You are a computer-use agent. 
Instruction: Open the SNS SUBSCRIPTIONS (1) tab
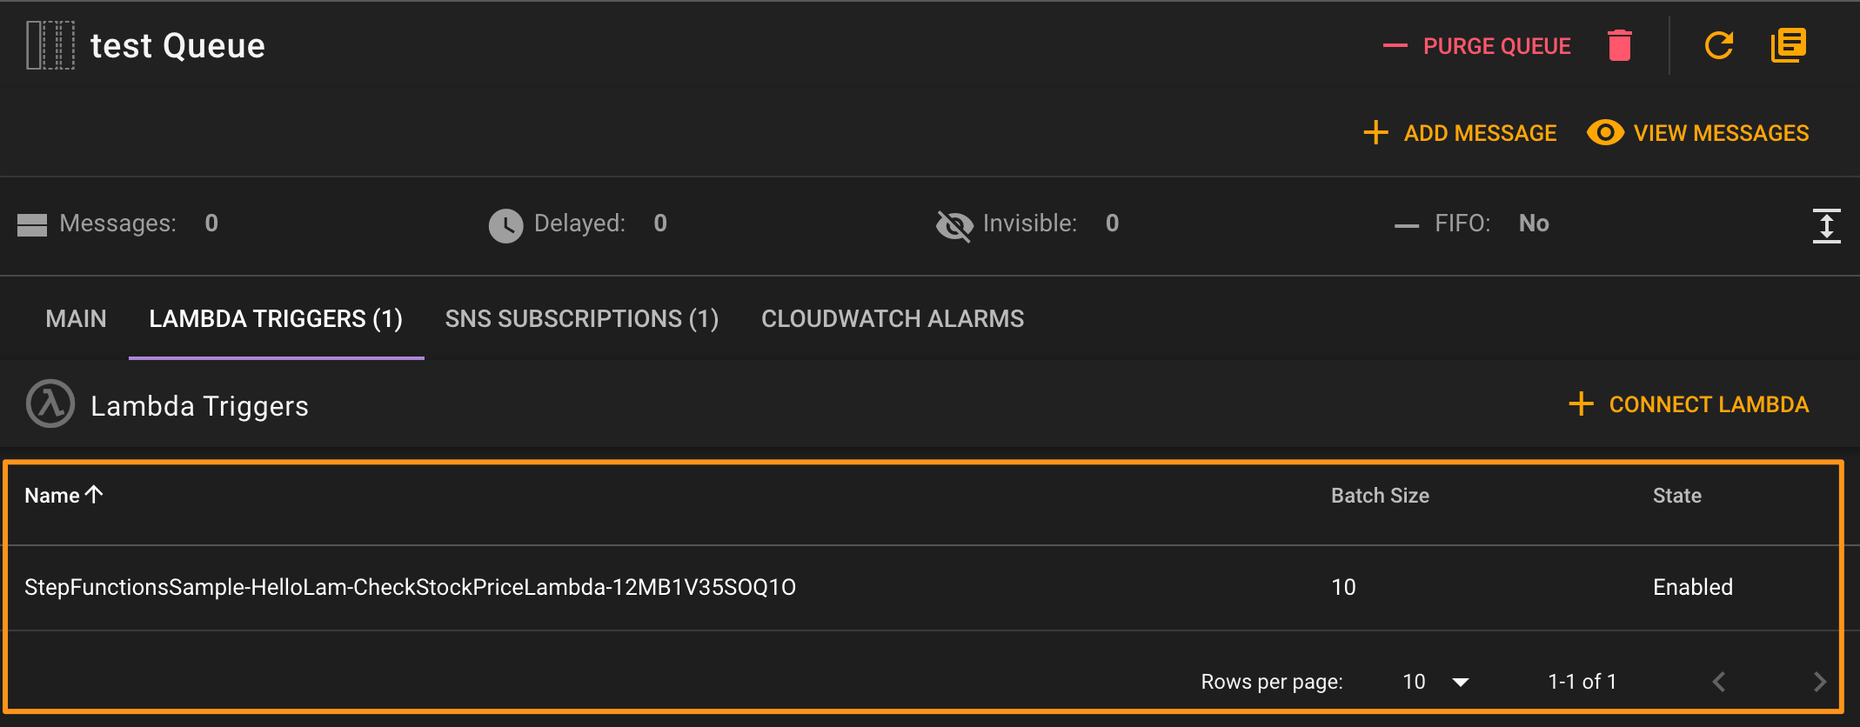(x=582, y=319)
